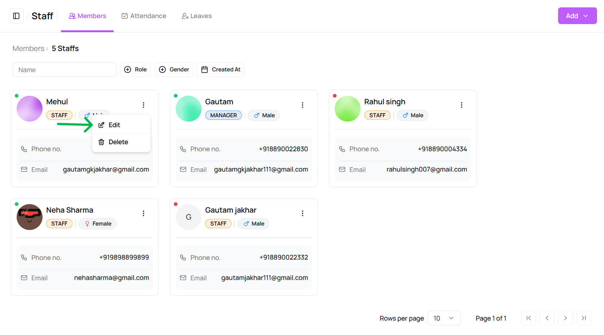The width and height of the screenshot is (604, 335).
Task: Open the Created At date filter
Action: click(220, 70)
